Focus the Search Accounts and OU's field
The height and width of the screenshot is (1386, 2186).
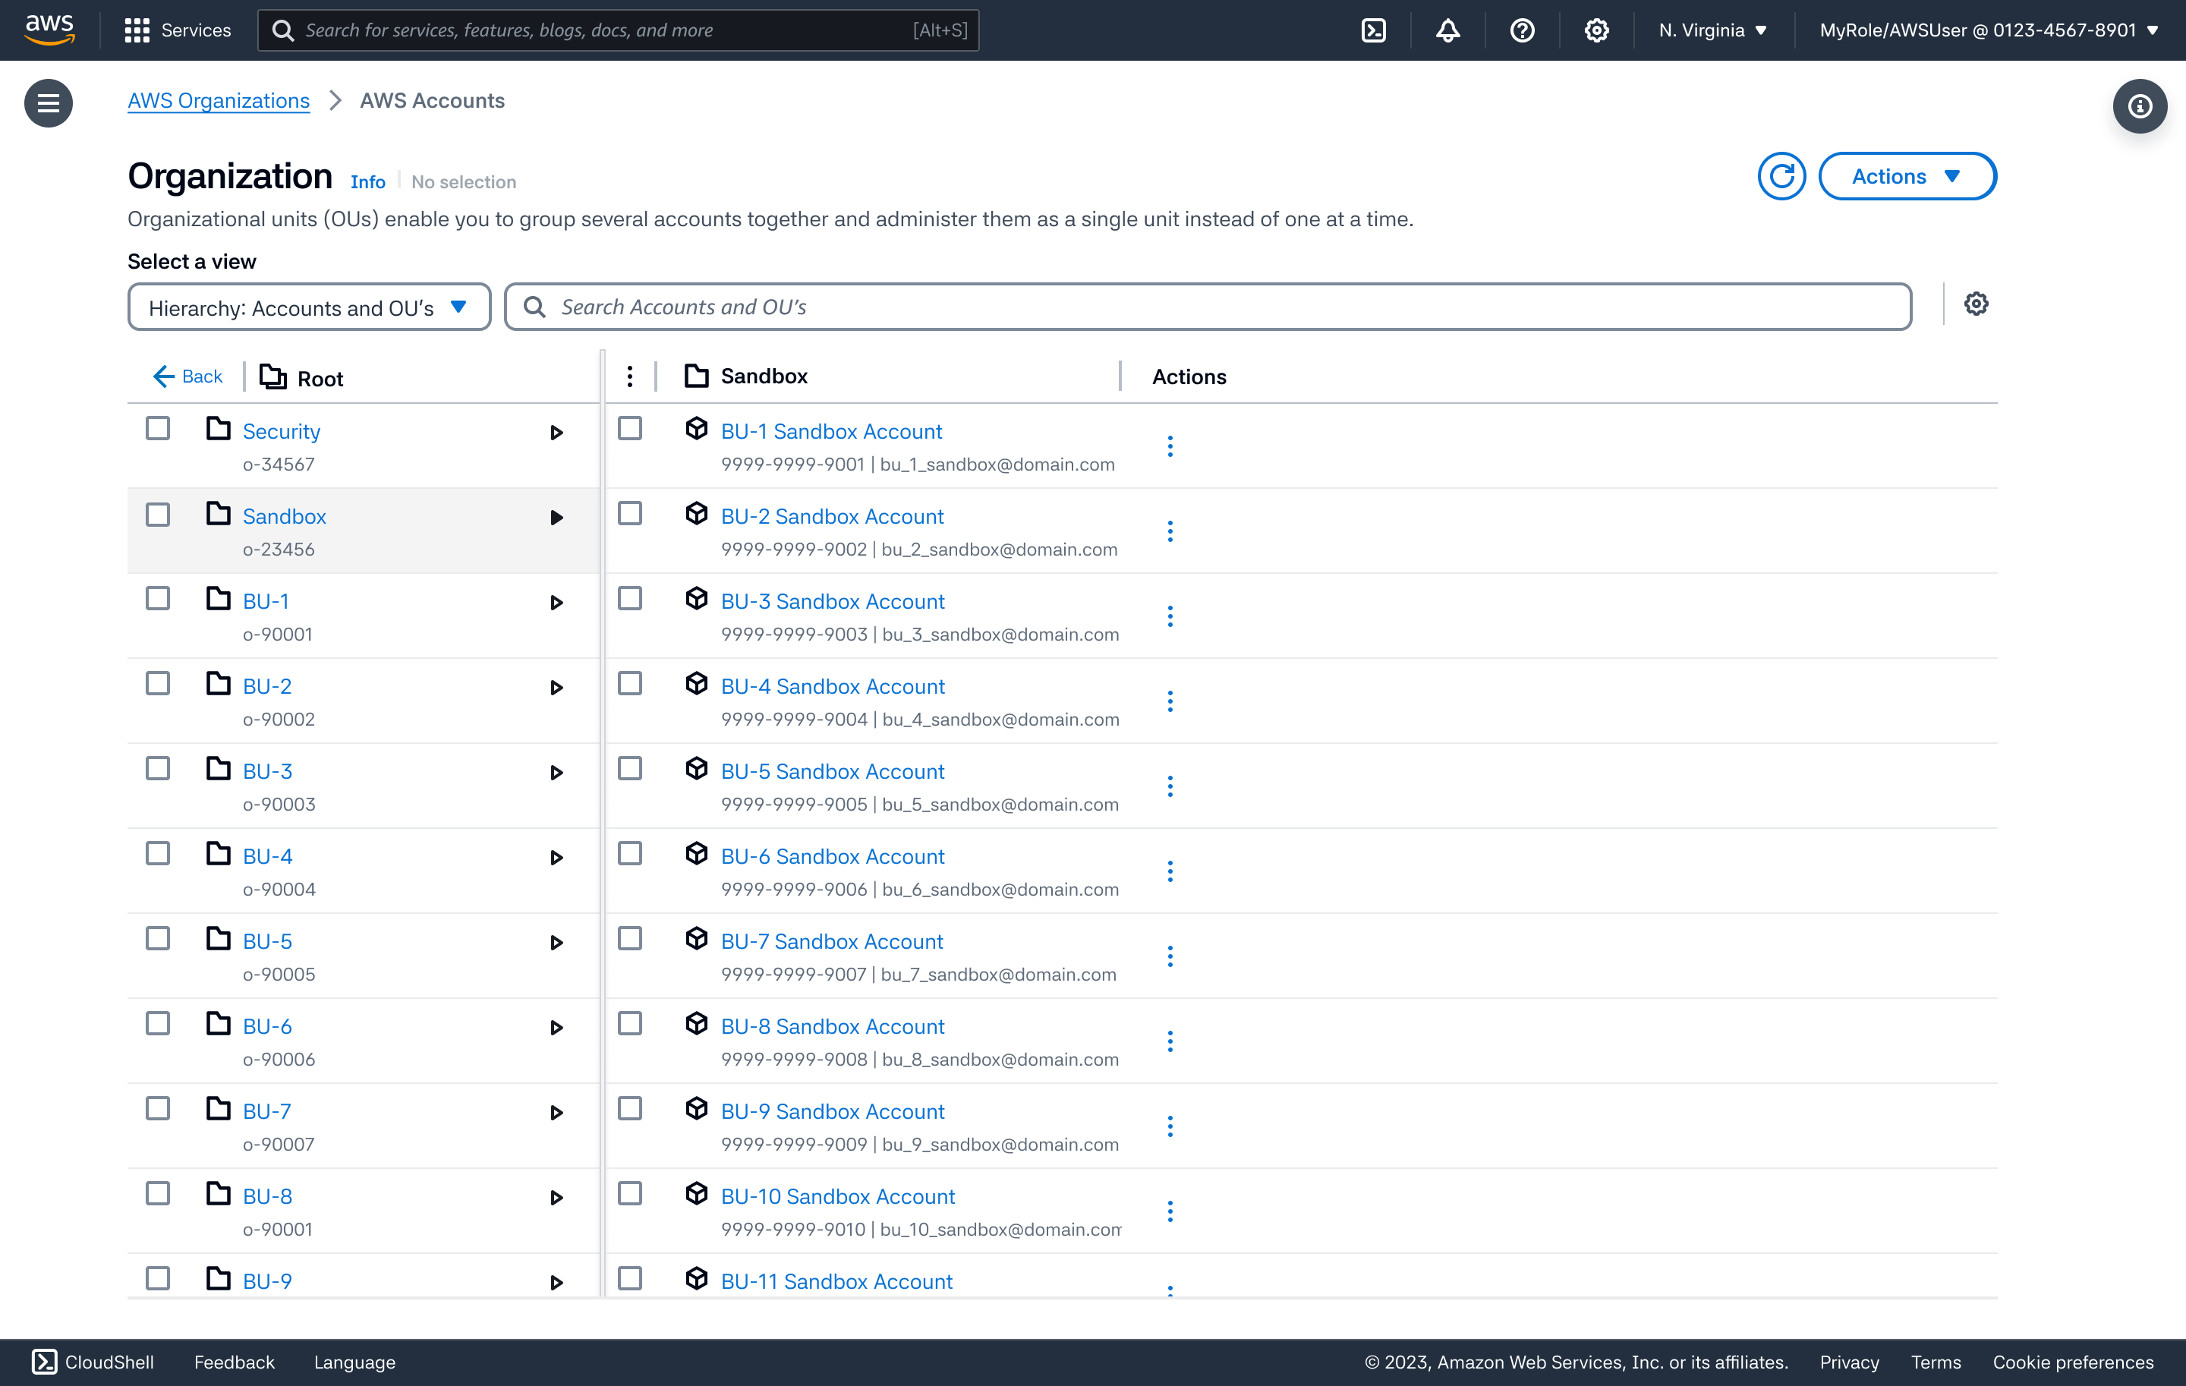(1208, 307)
